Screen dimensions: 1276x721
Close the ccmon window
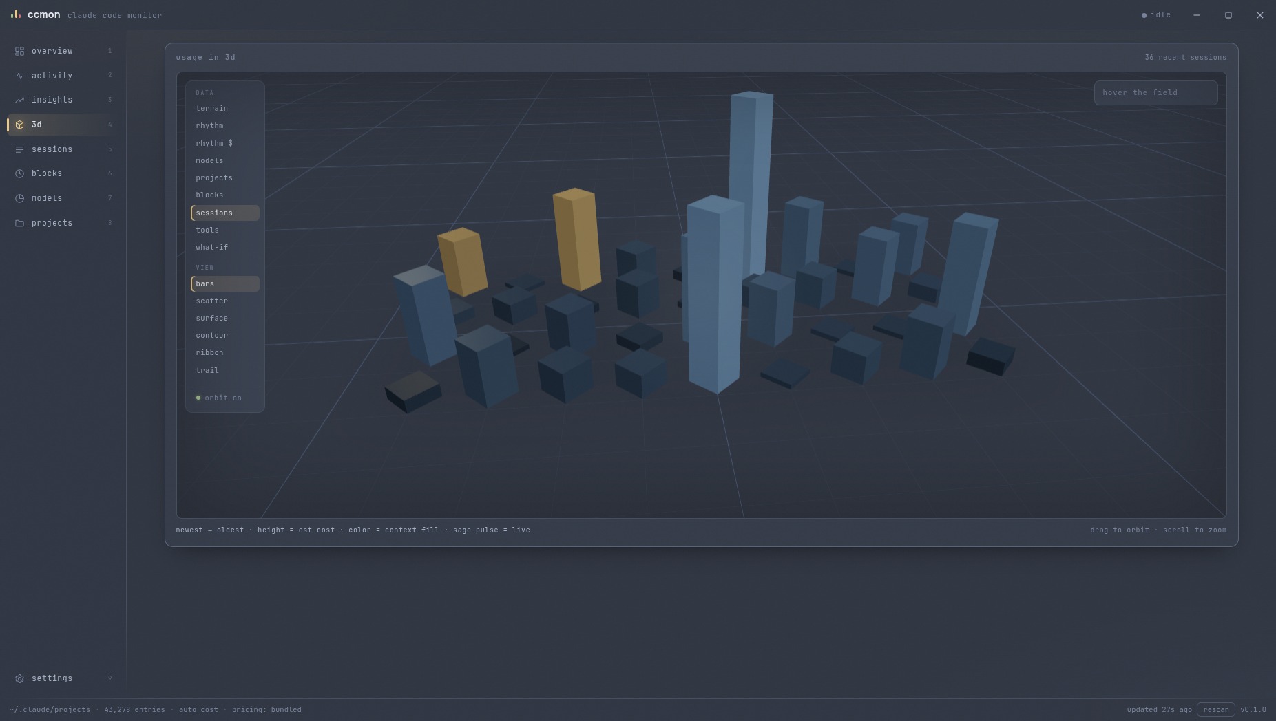(x=1259, y=15)
